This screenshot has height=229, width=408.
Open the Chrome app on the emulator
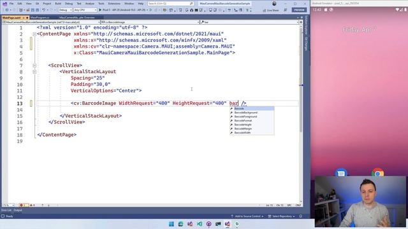(377, 172)
